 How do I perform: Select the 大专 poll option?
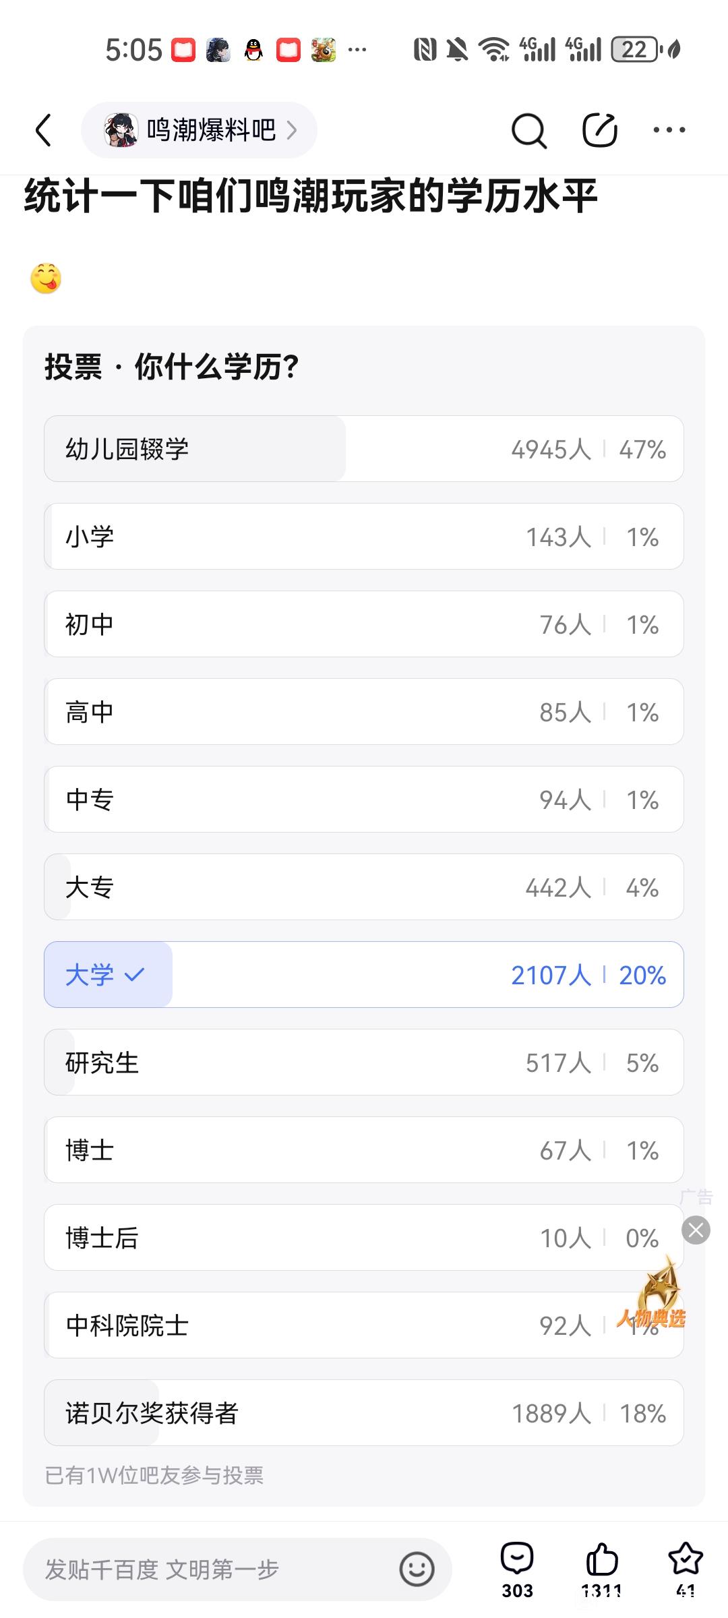pyautogui.click(x=364, y=887)
